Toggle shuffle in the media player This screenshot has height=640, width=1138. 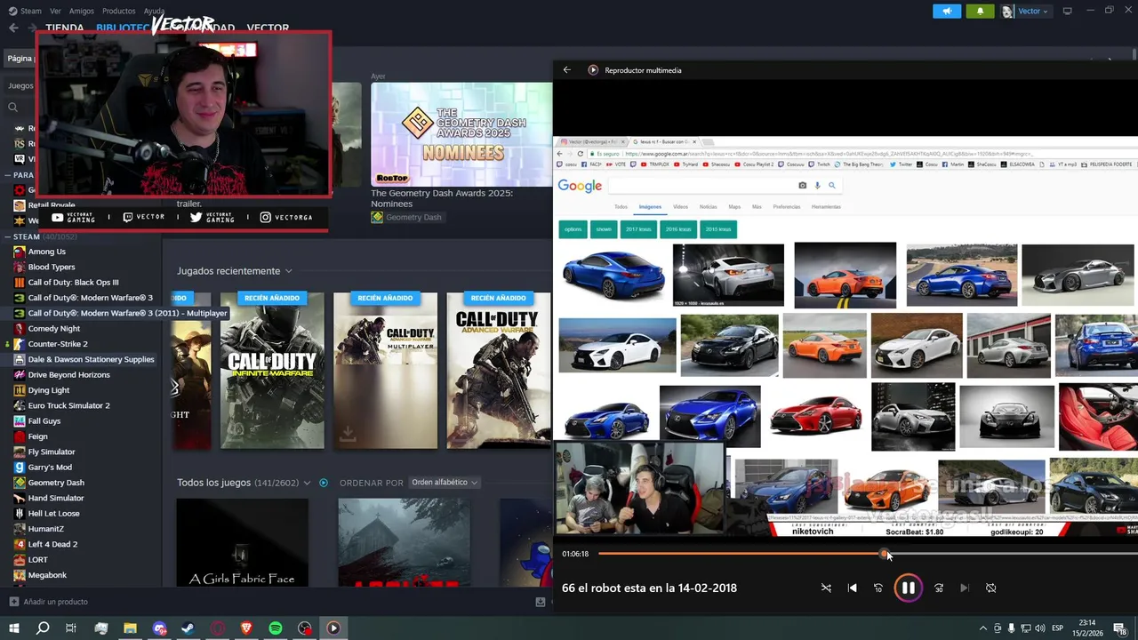826,588
